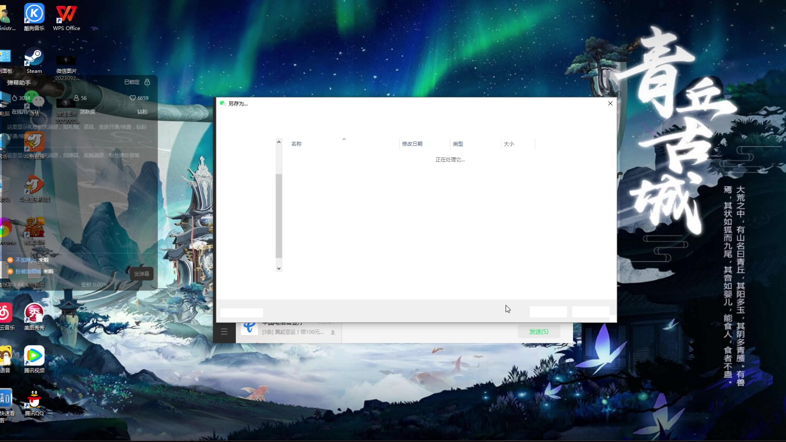This screenshot has width=786, height=442.
Task: Open Steam application from desktop
Action: point(34,58)
